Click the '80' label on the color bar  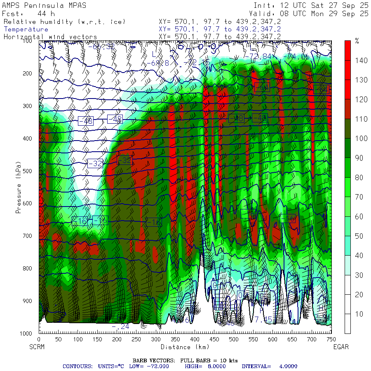click(359, 177)
